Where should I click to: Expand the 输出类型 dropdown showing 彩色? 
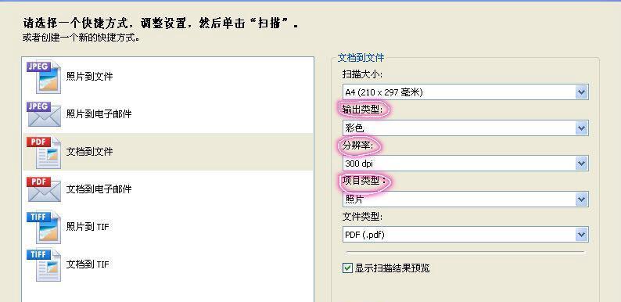581,128
